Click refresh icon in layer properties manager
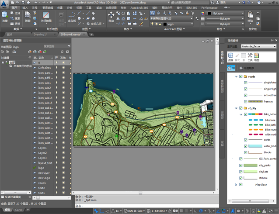Viewport: 279px width, 214px height. click(62, 52)
